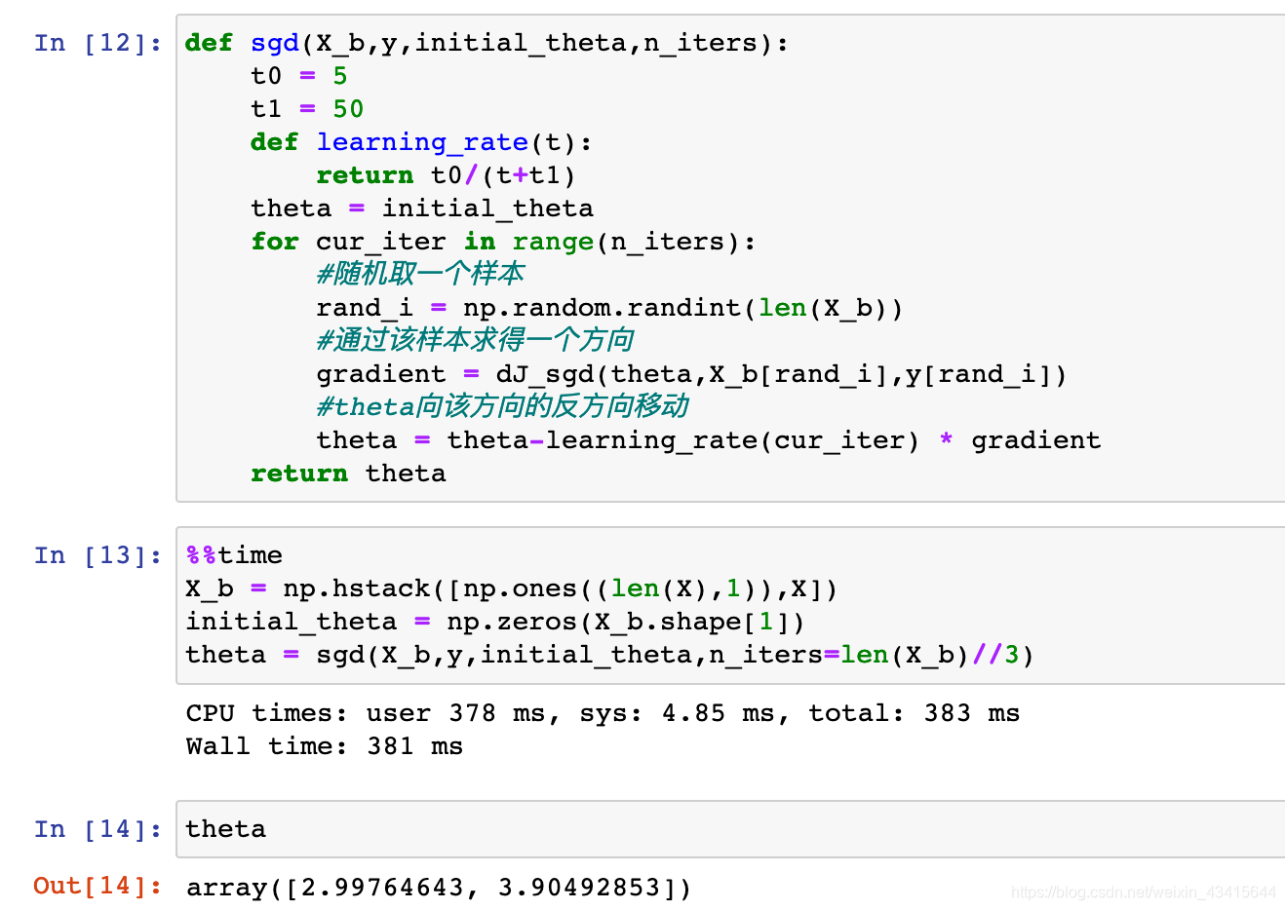Screen dimensions: 1285x910
Task: Click the In [14] cell prompt
Action: [97, 829]
